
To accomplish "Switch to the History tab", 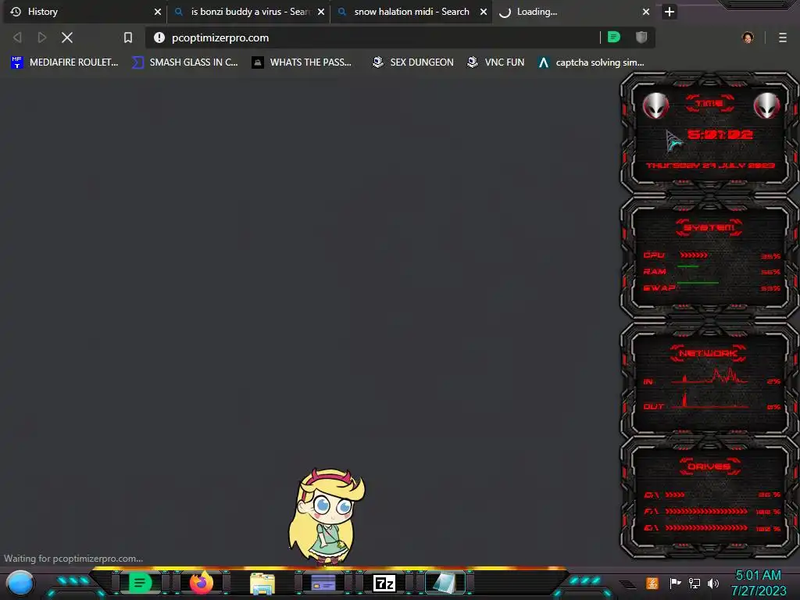I will click(x=84, y=12).
